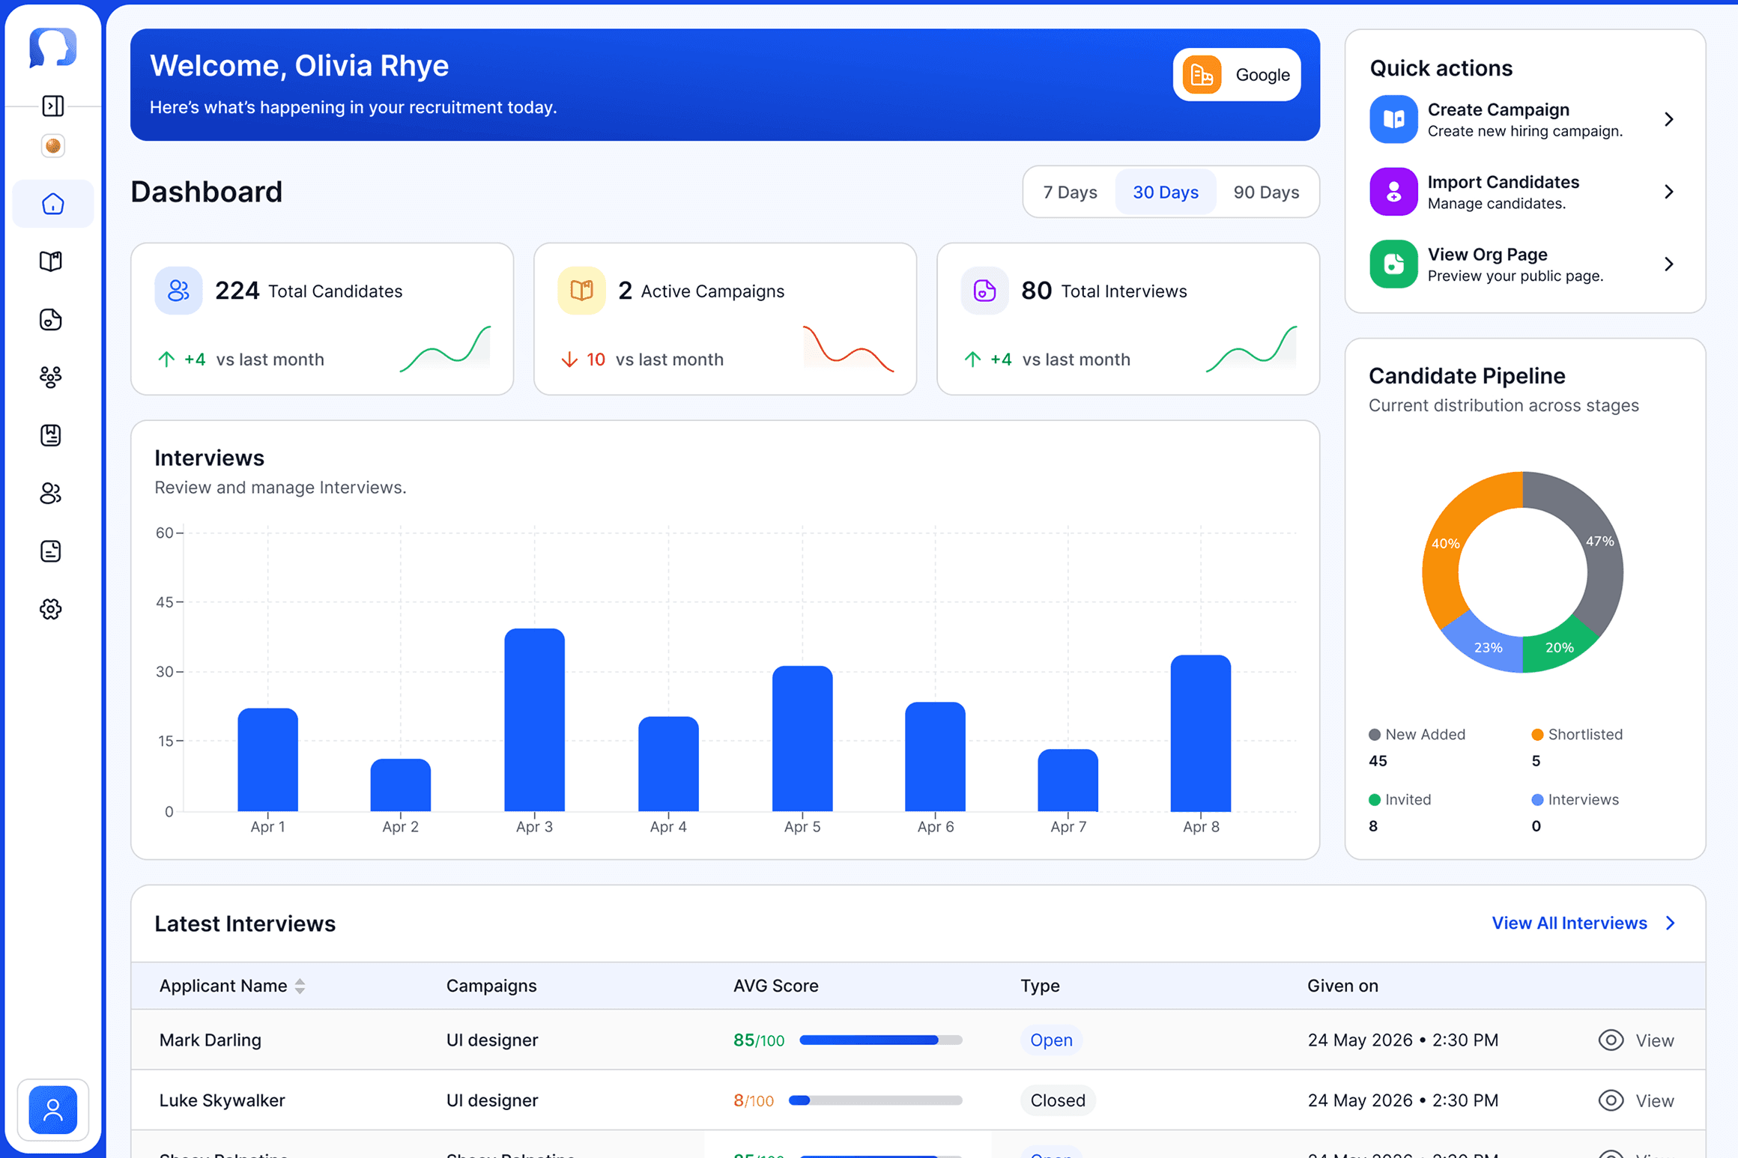Click chevron next to View All Interviews
Screen dimensions: 1738x1158
pos(1671,923)
